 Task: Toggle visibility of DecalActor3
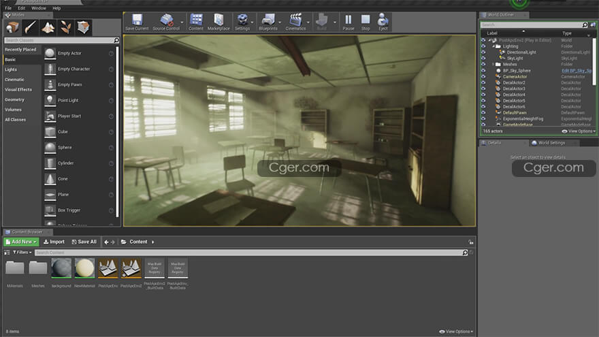tap(483, 89)
